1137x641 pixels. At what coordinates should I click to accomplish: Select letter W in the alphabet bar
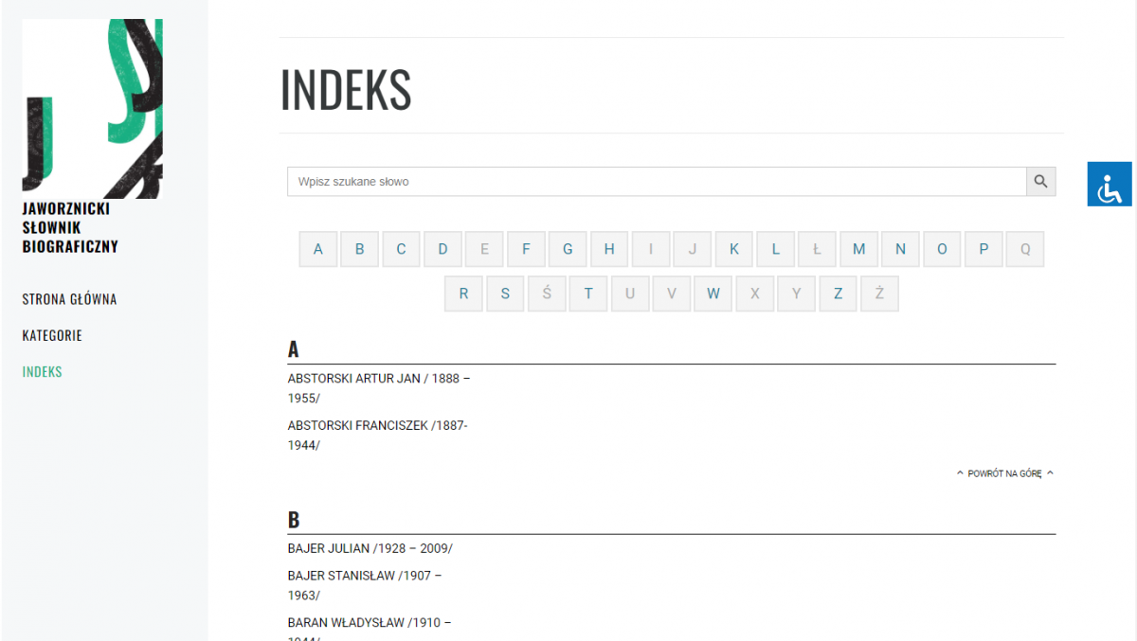[713, 294]
